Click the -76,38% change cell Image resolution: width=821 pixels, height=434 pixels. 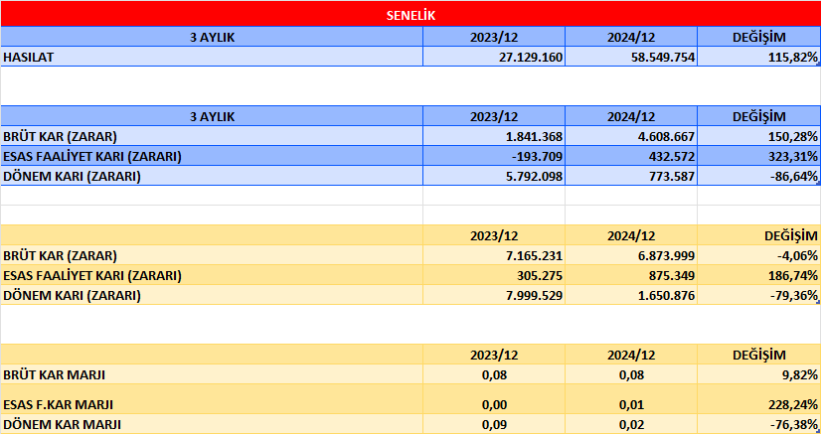tap(758, 424)
